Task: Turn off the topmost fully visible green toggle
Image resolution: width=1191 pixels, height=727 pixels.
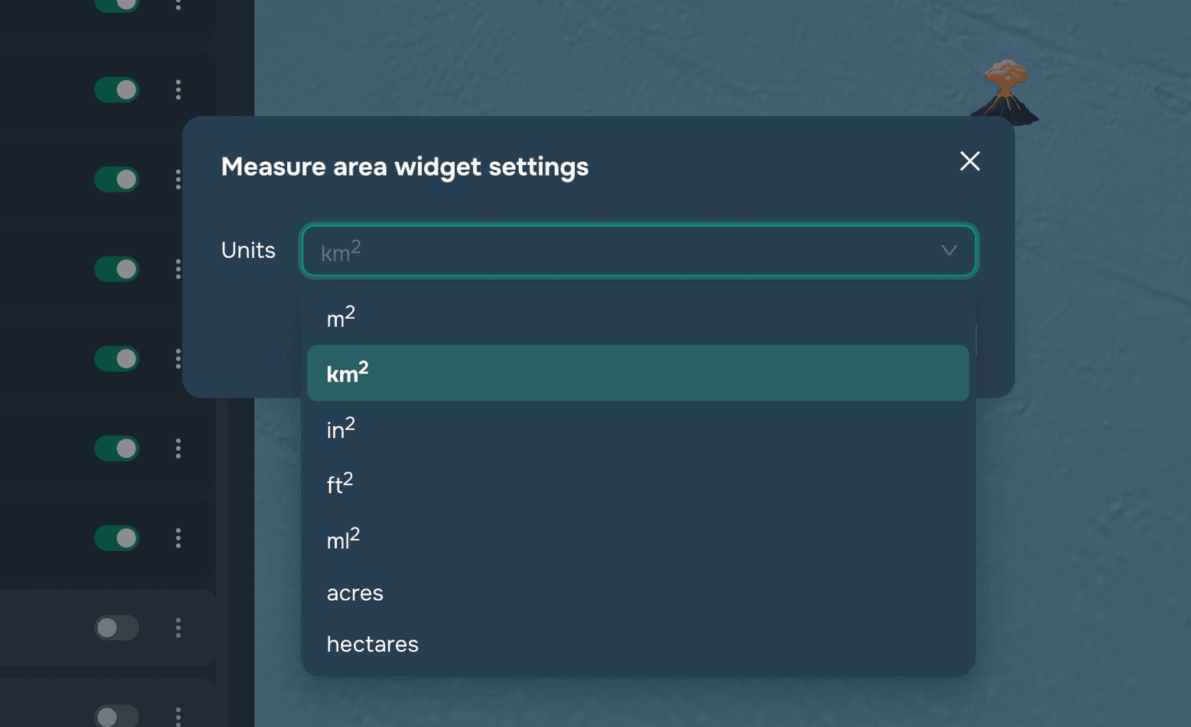Action: click(117, 90)
